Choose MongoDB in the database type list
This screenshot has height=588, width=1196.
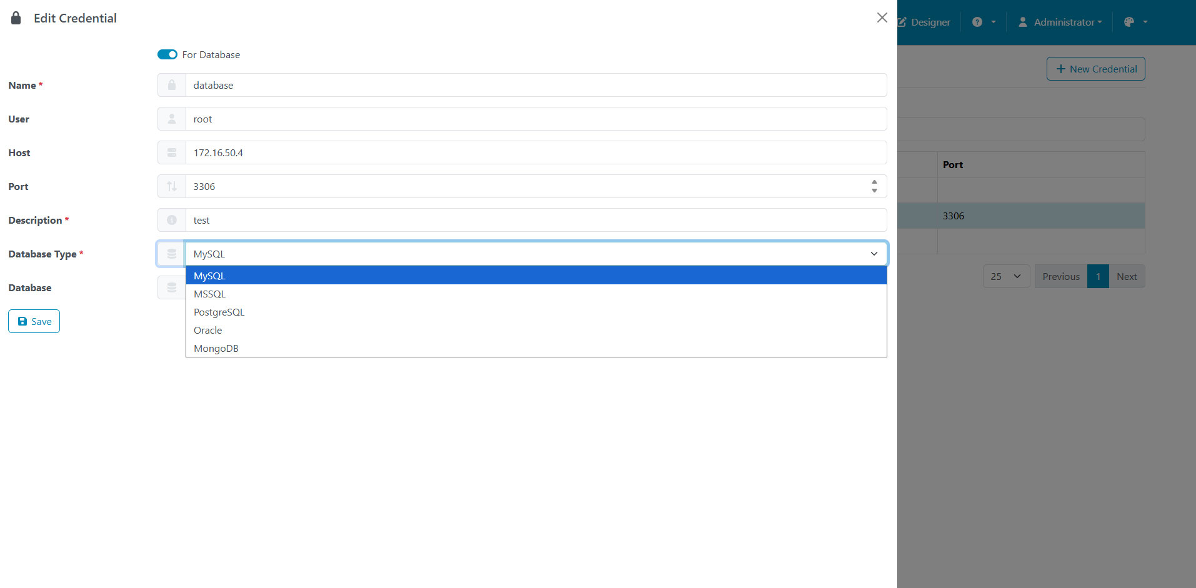point(216,348)
